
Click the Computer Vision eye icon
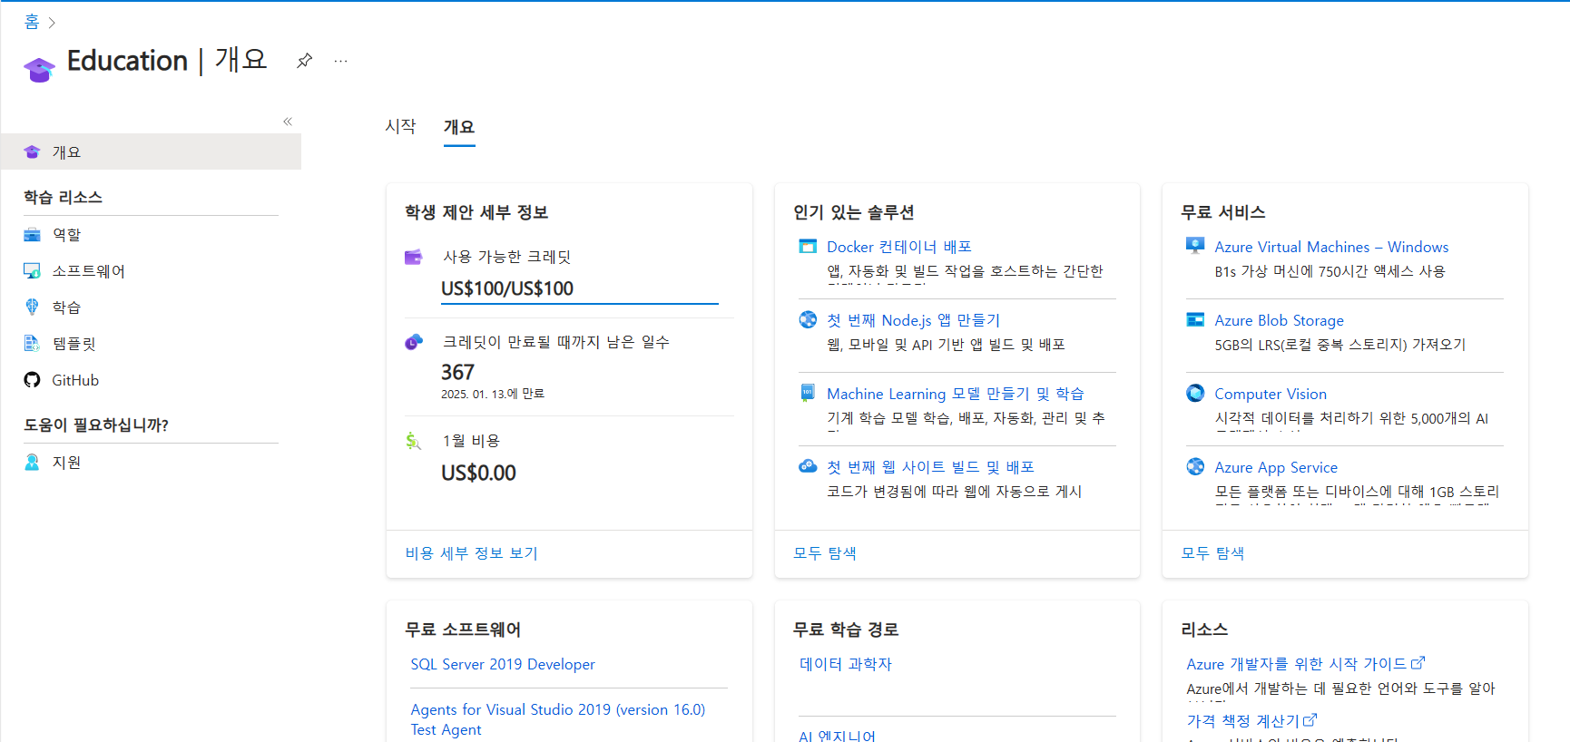(1195, 393)
